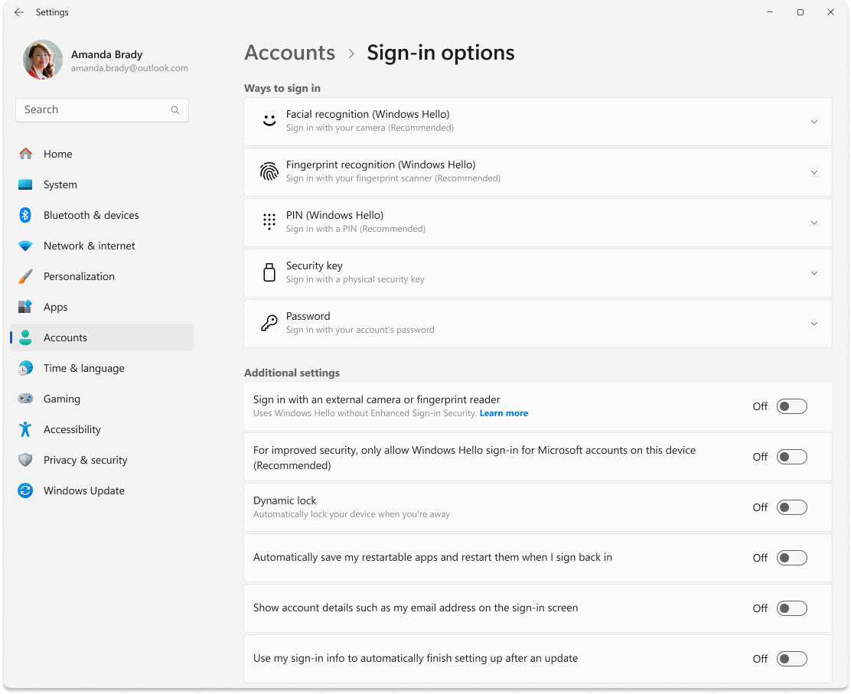Enable sign-in with external camera or fingerprint reader
The image size is (851, 694).
click(x=791, y=406)
